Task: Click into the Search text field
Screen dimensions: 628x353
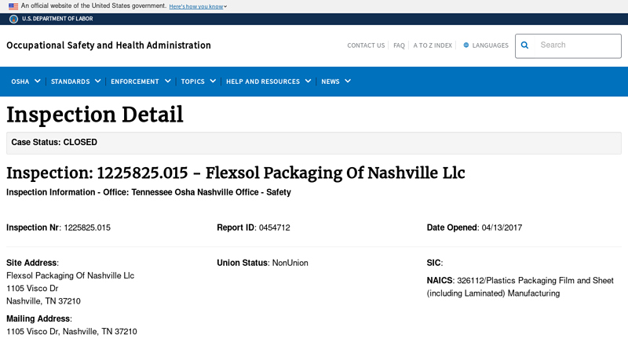Action: [x=576, y=45]
